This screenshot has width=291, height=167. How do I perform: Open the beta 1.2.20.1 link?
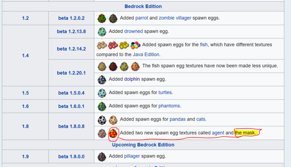72,73
